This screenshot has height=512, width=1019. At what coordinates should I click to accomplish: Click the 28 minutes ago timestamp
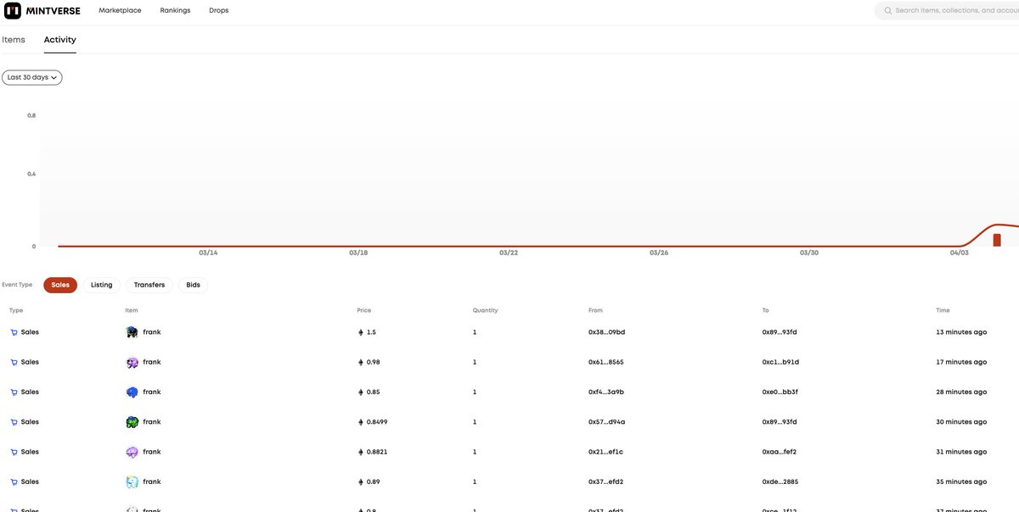[x=961, y=392]
